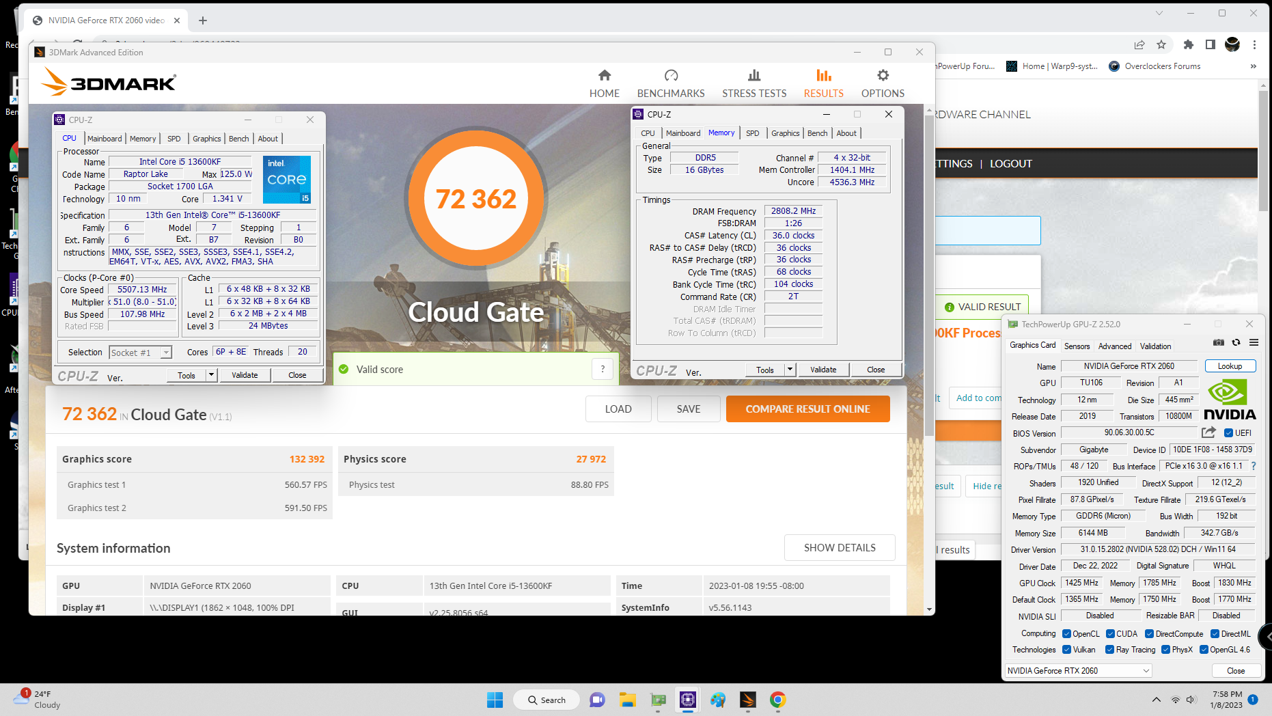
Task: Open GPU-Z hamburger menu icon
Action: pos(1254,342)
